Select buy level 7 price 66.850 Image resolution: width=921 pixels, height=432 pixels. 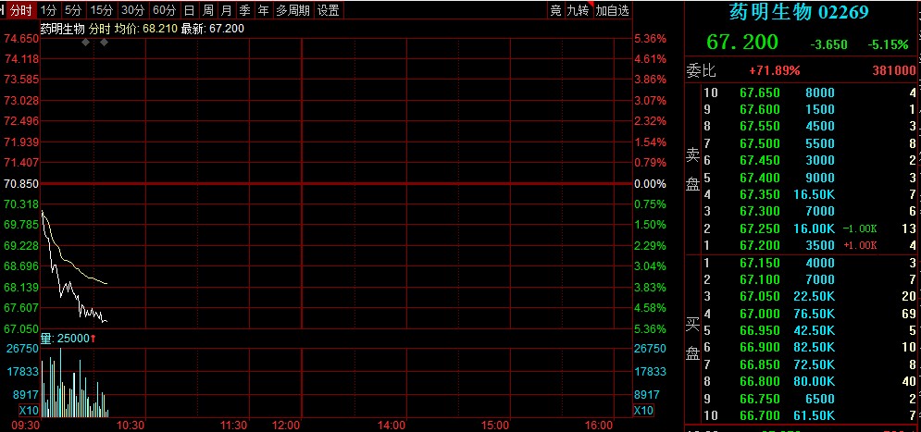coord(759,364)
